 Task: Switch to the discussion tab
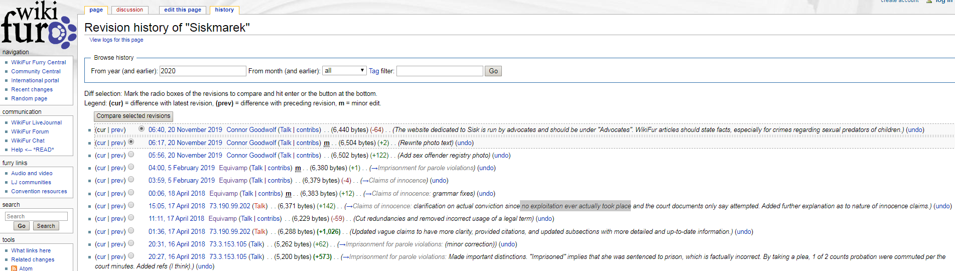pyautogui.click(x=129, y=10)
